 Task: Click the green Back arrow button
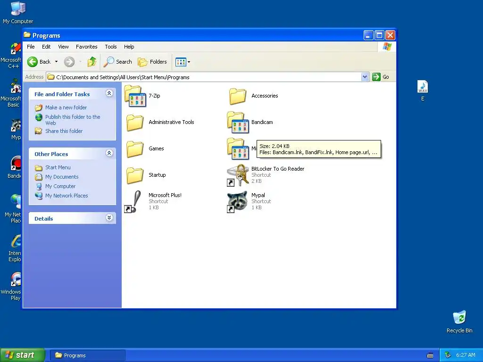33,62
